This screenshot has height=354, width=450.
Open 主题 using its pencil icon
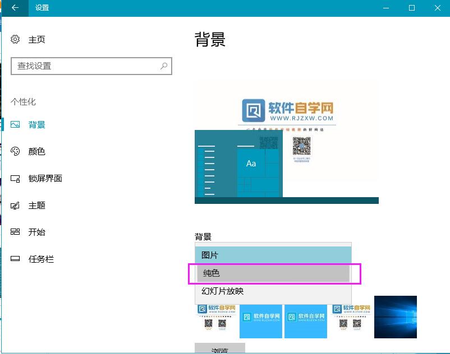(16, 205)
